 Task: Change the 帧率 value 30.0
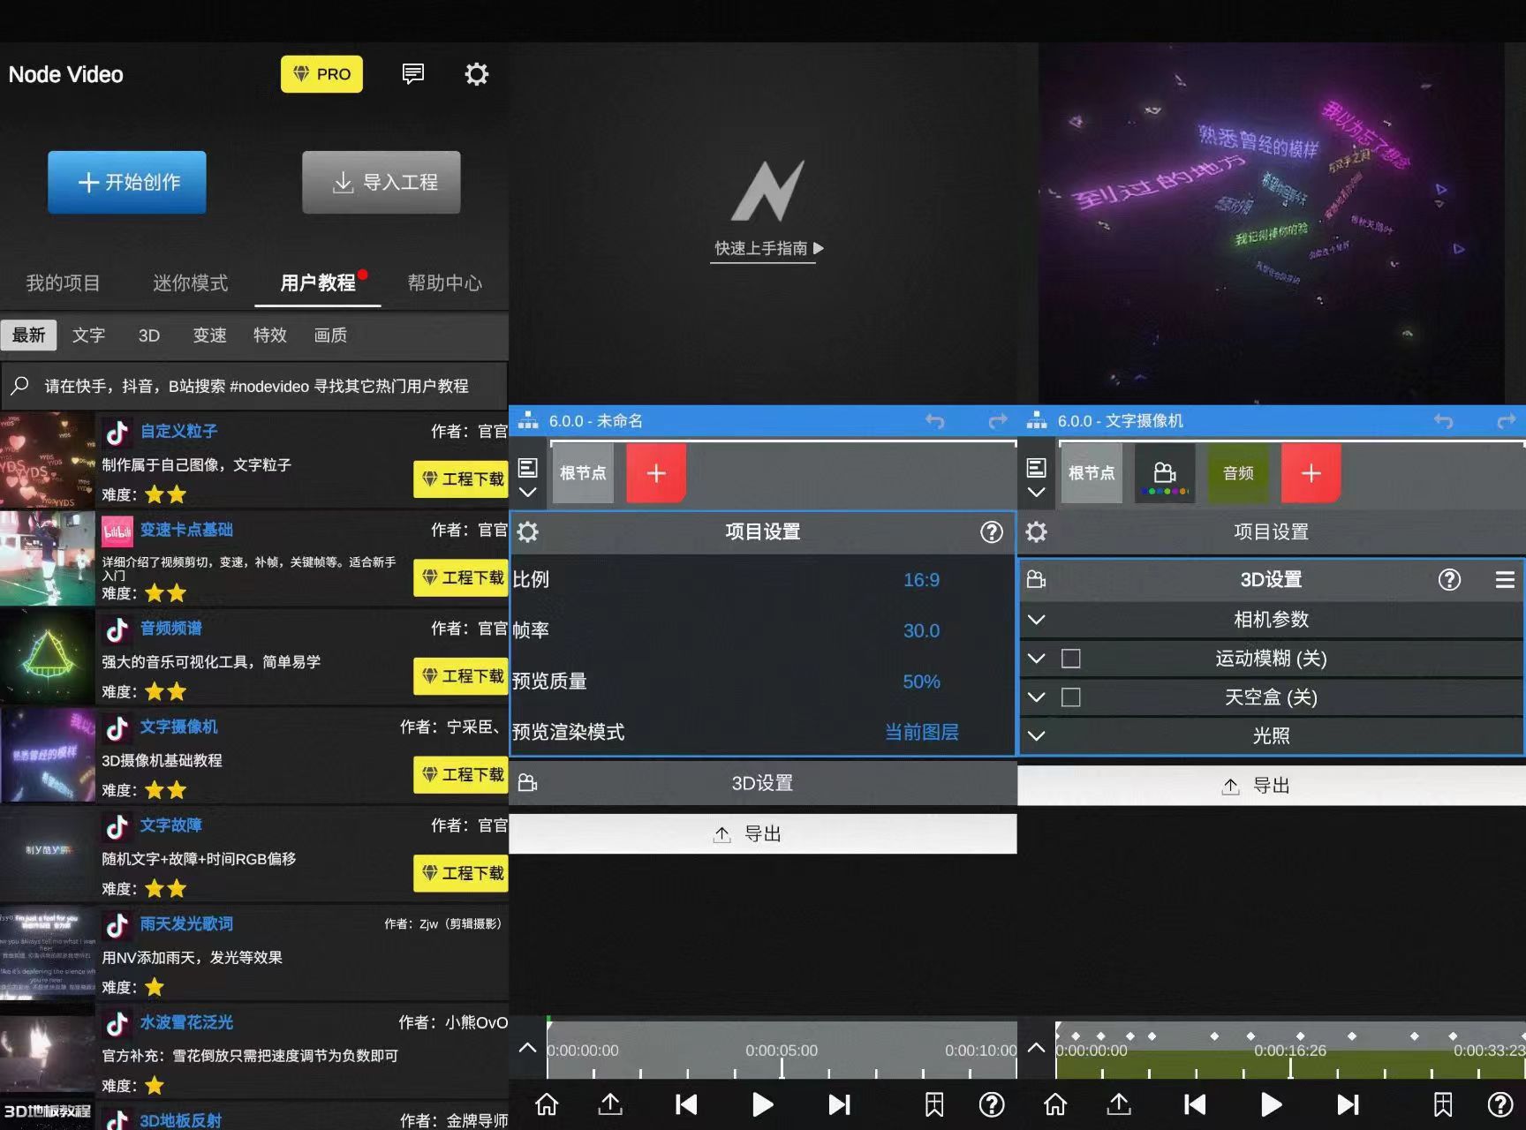[x=921, y=630]
